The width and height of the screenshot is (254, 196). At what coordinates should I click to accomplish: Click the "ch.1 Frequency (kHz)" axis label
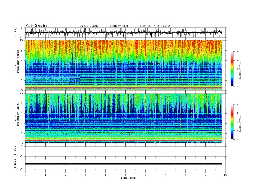(x=17, y=61)
